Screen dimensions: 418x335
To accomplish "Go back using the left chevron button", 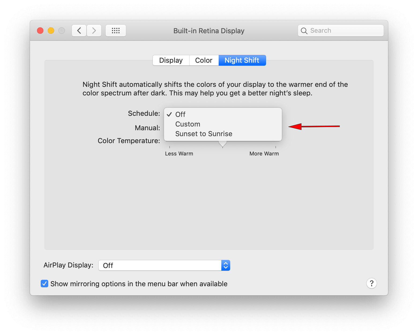I will 79,31.
